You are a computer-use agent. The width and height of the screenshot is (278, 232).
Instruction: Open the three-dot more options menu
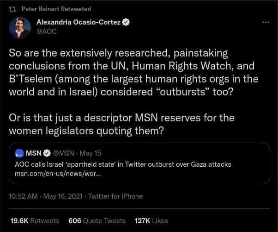tap(265, 22)
